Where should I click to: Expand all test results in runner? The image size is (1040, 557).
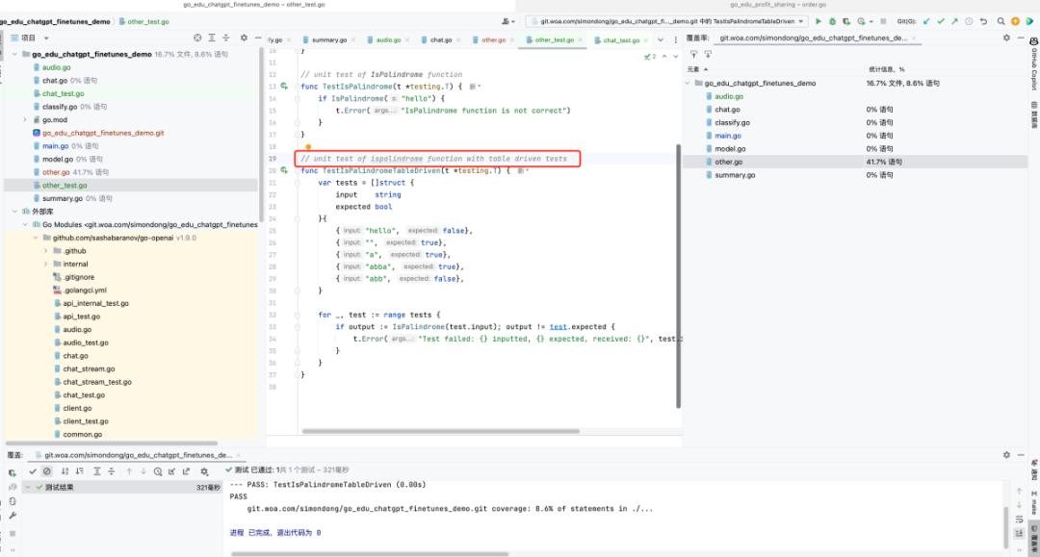click(x=97, y=471)
